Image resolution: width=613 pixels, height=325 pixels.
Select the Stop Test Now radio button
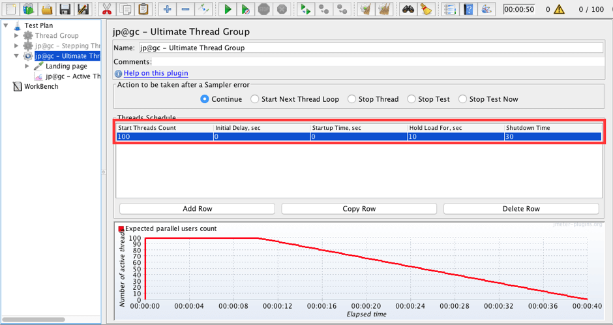point(462,99)
